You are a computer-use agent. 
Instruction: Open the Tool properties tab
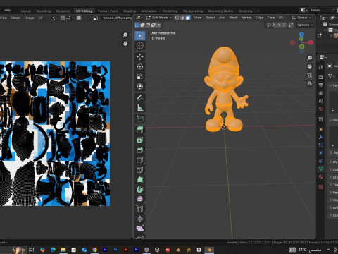coord(321,67)
